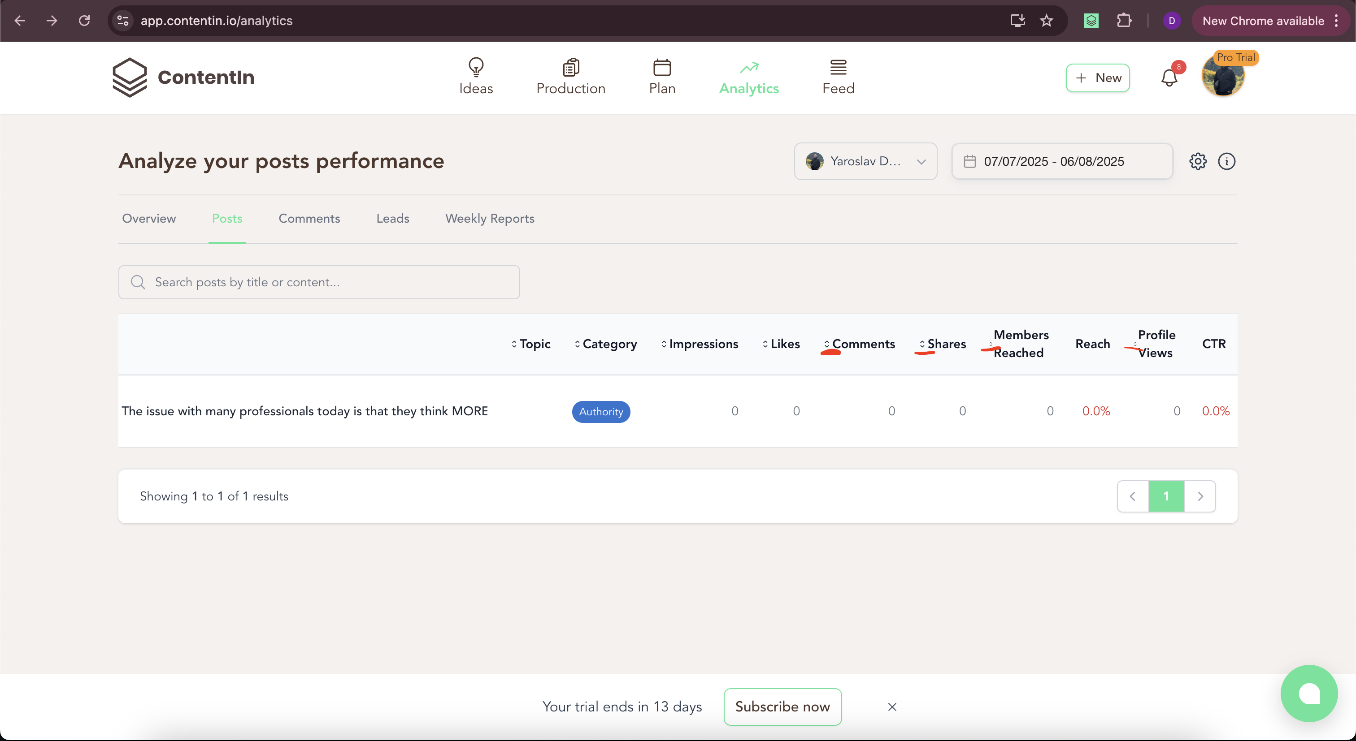
Task: Click the 0.0% CTR value
Action: point(1216,411)
